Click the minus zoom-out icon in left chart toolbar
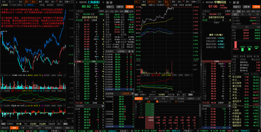This screenshot has height=132, width=261. [x=16, y=2]
